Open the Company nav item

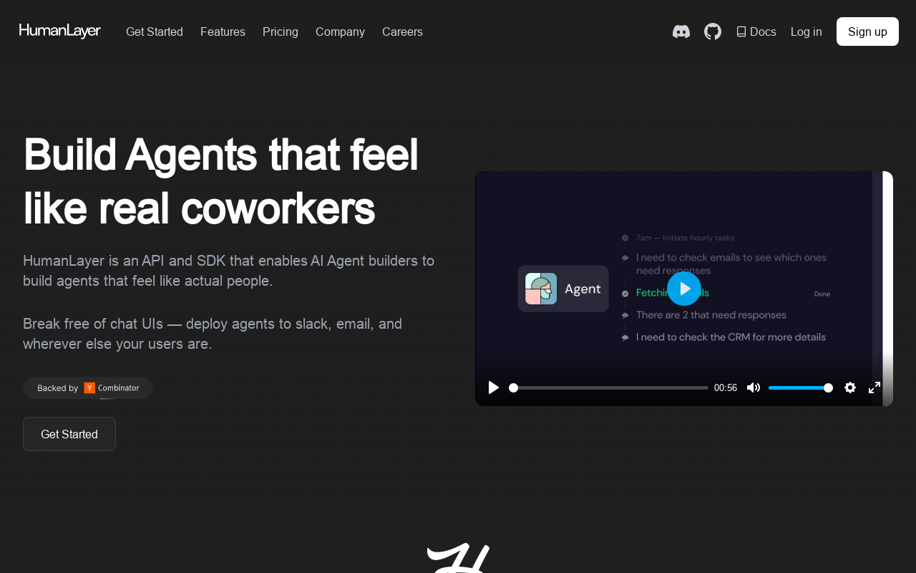point(340,32)
